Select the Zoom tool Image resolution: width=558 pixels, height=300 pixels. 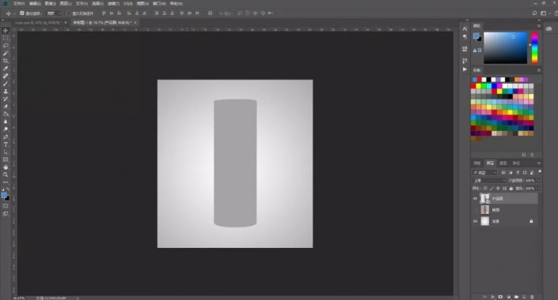pos(6,174)
